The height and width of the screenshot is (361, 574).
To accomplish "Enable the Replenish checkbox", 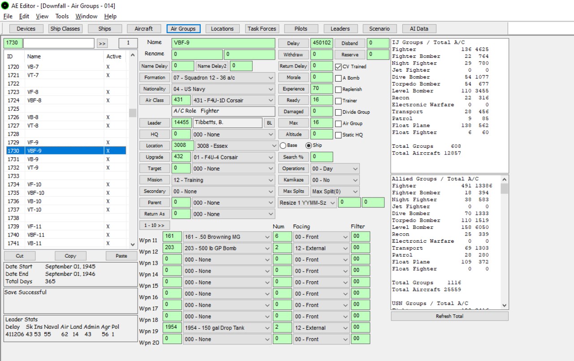I will 338,89.
